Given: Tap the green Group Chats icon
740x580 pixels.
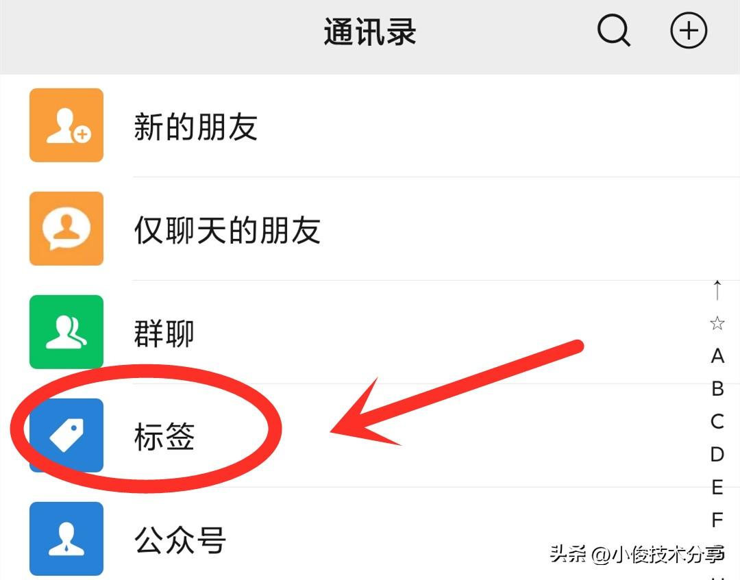Looking at the screenshot, I should point(66,332).
